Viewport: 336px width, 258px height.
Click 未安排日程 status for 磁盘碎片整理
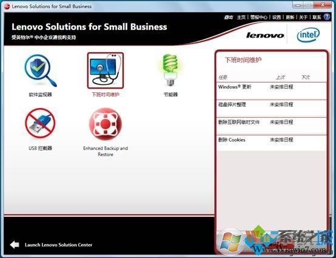(x=281, y=104)
